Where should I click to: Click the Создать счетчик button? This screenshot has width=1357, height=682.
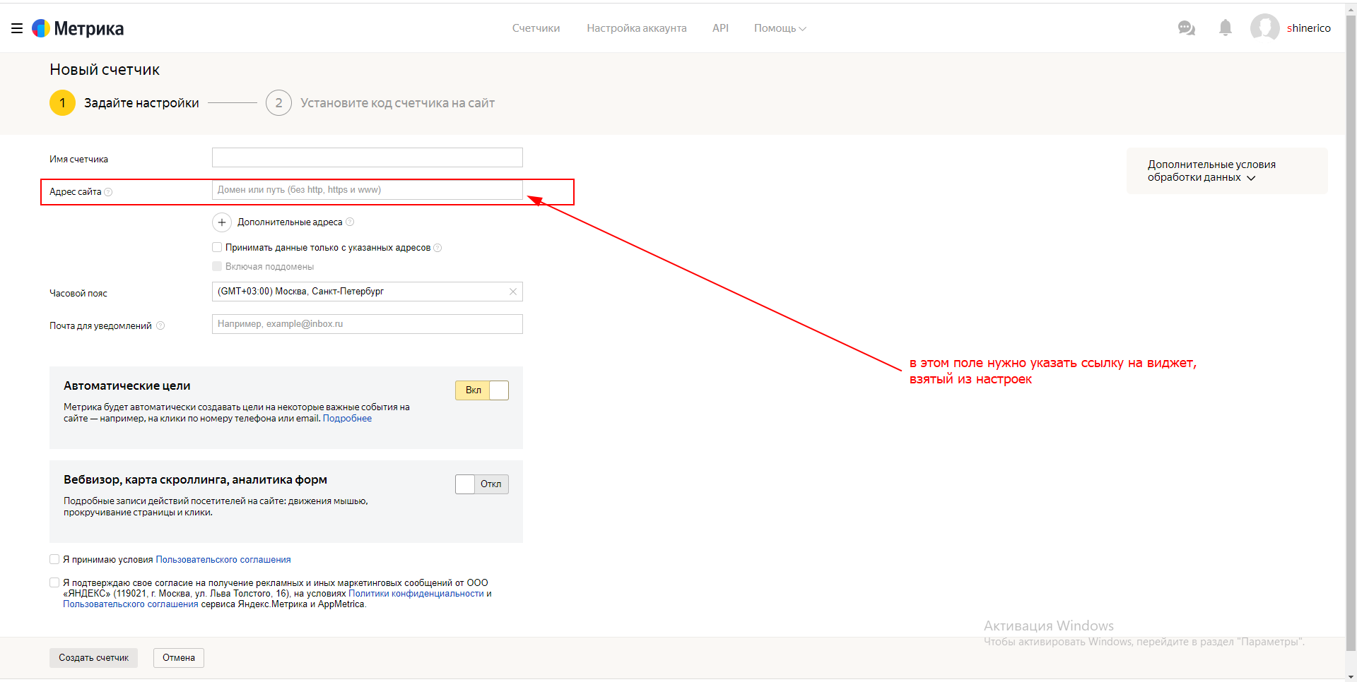click(x=93, y=658)
